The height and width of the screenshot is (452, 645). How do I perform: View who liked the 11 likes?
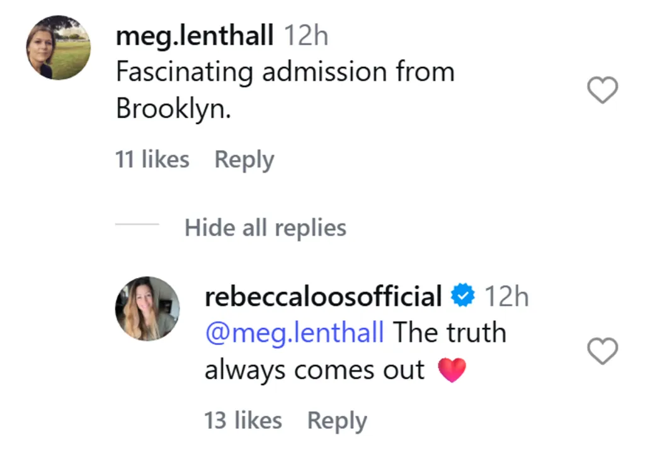pyautogui.click(x=151, y=159)
